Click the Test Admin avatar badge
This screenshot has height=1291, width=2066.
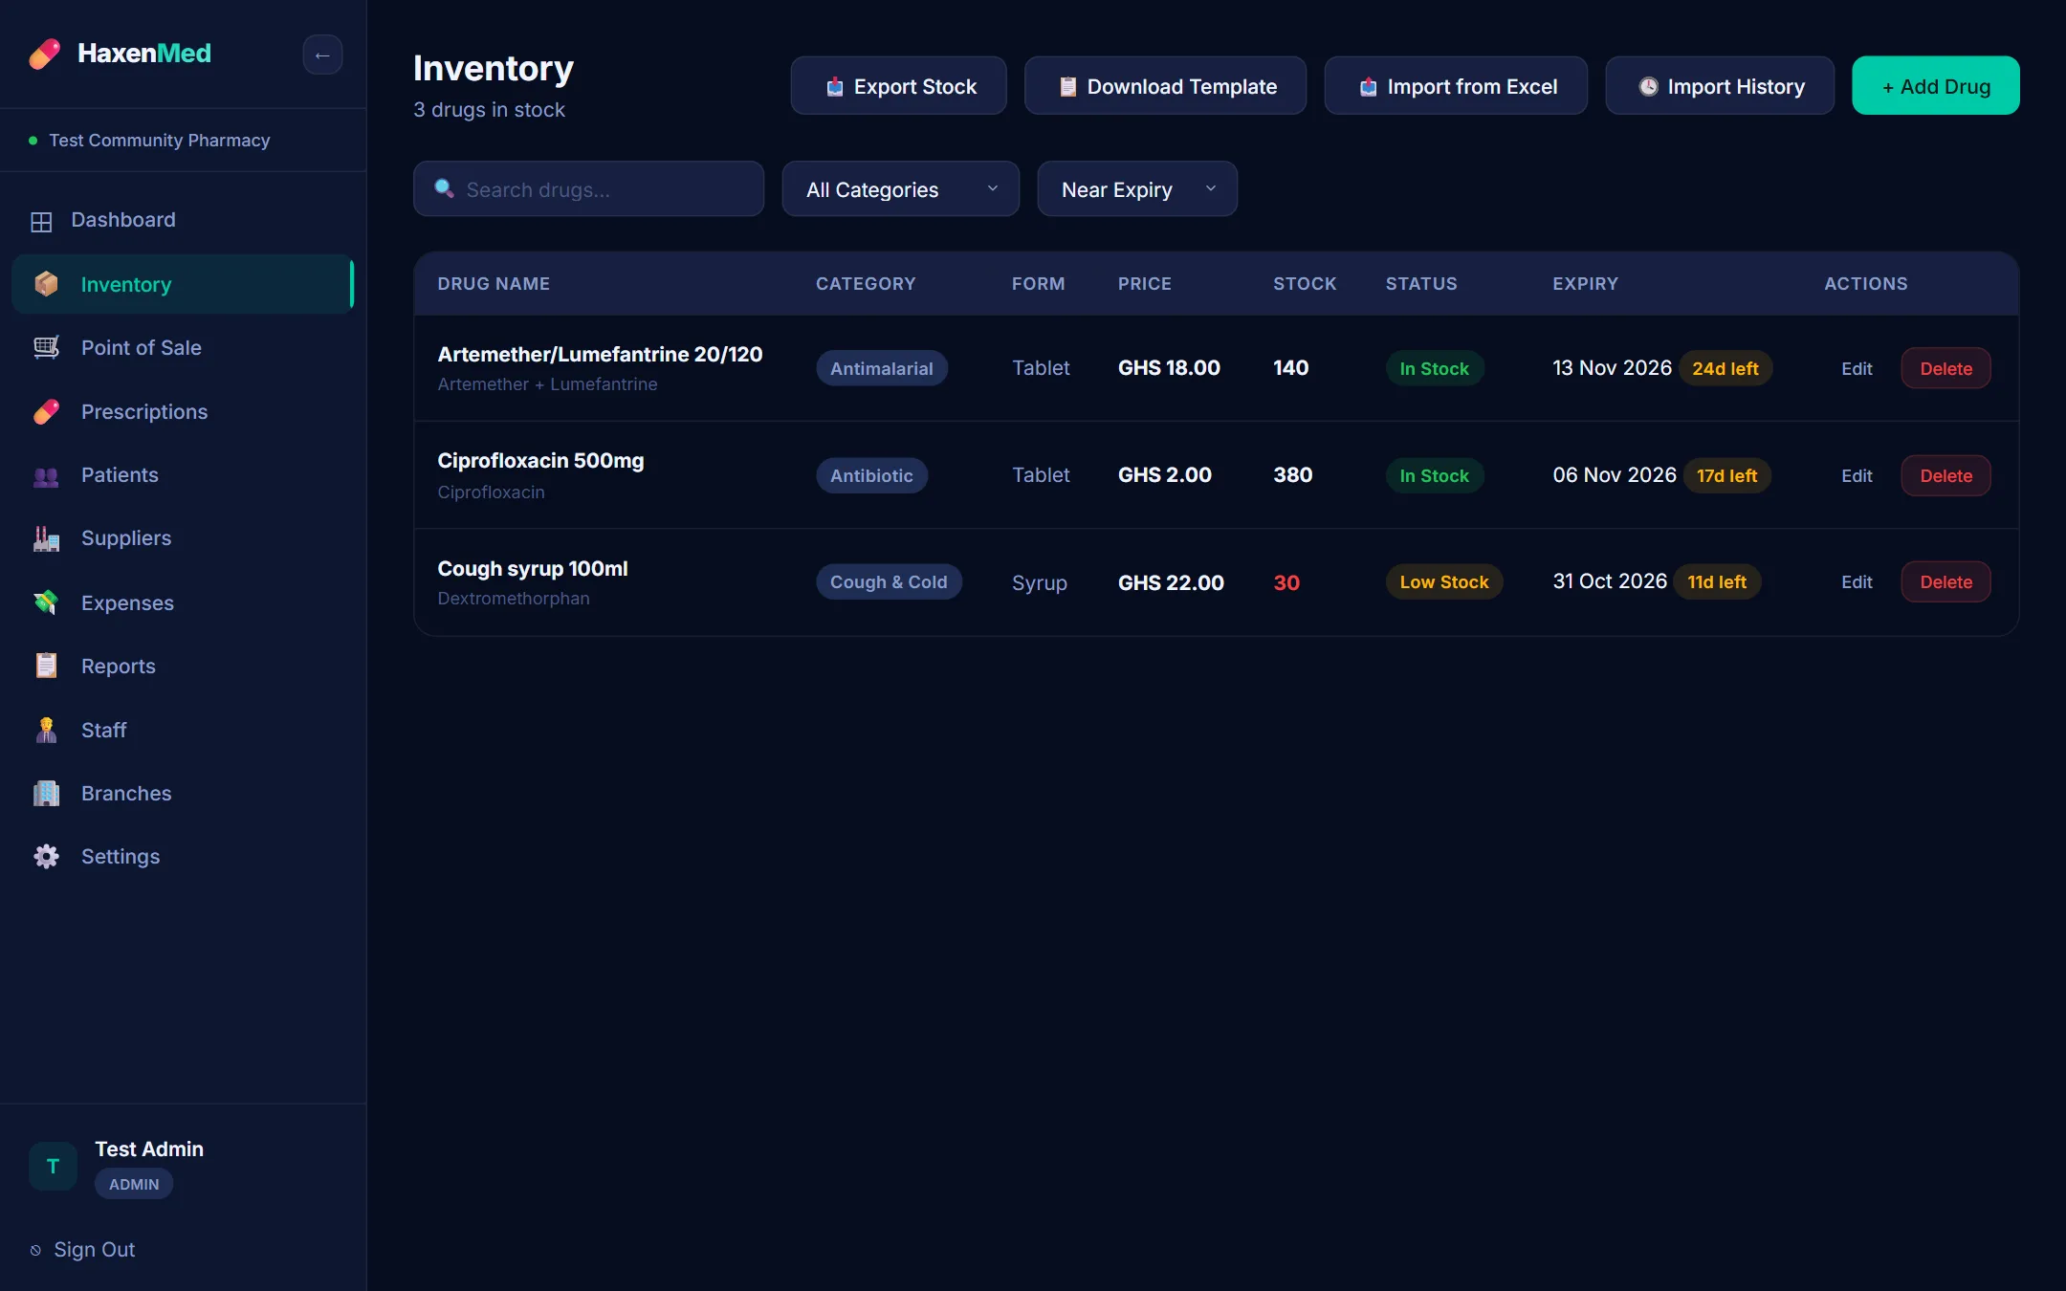click(x=53, y=1166)
